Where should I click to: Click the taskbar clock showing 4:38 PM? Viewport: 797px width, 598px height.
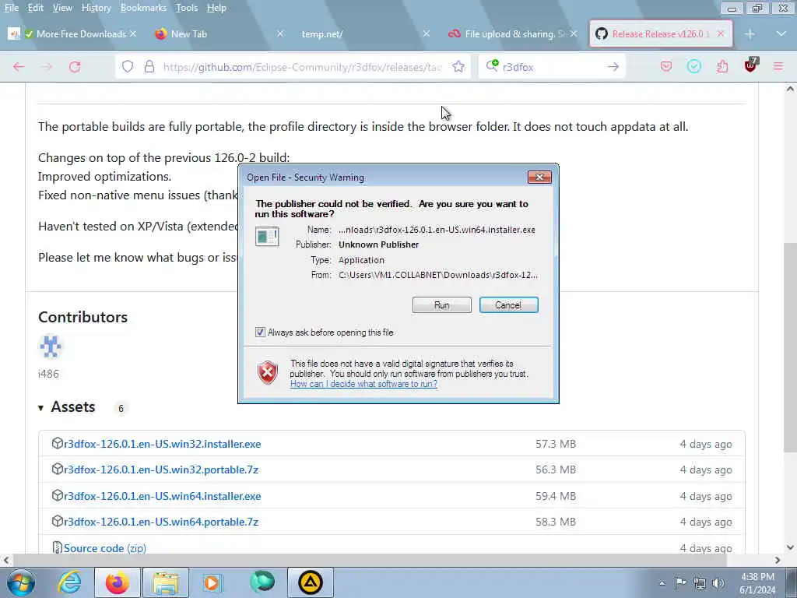(757, 583)
